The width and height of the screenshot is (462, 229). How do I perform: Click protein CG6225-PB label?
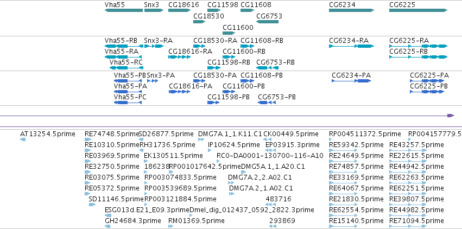pyautogui.click(x=429, y=86)
